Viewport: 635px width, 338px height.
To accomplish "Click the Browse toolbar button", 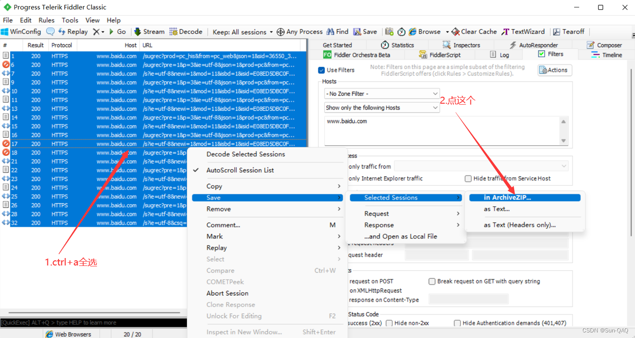I will point(425,32).
